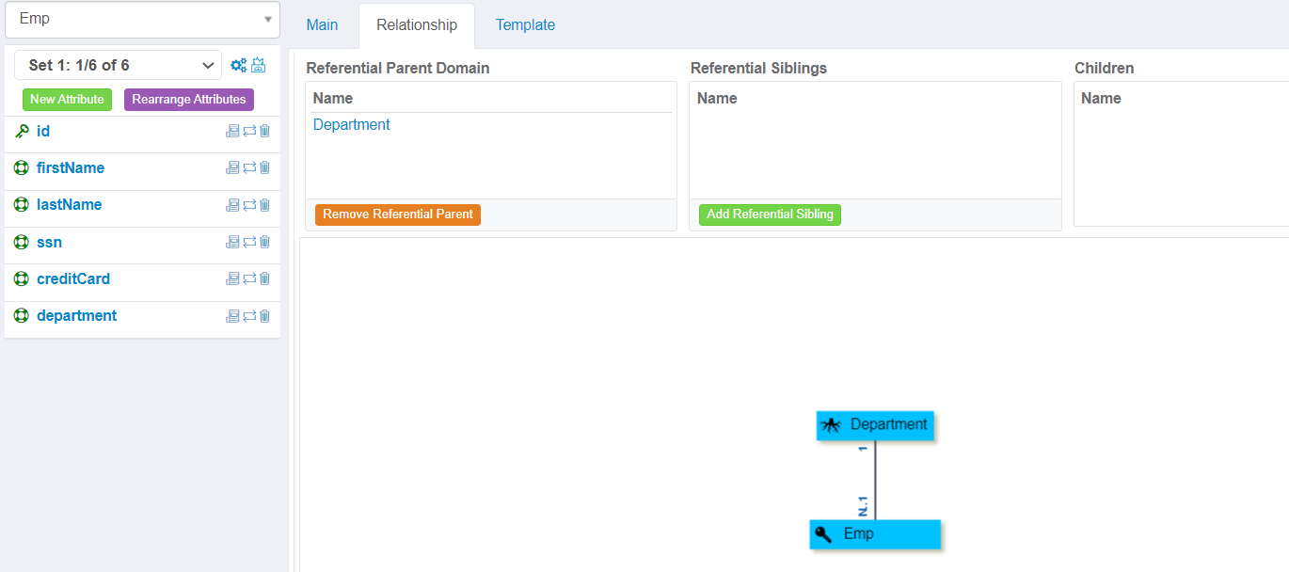Open the department attribute
This screenshot has height=572, width=1289.
(77, 316)
